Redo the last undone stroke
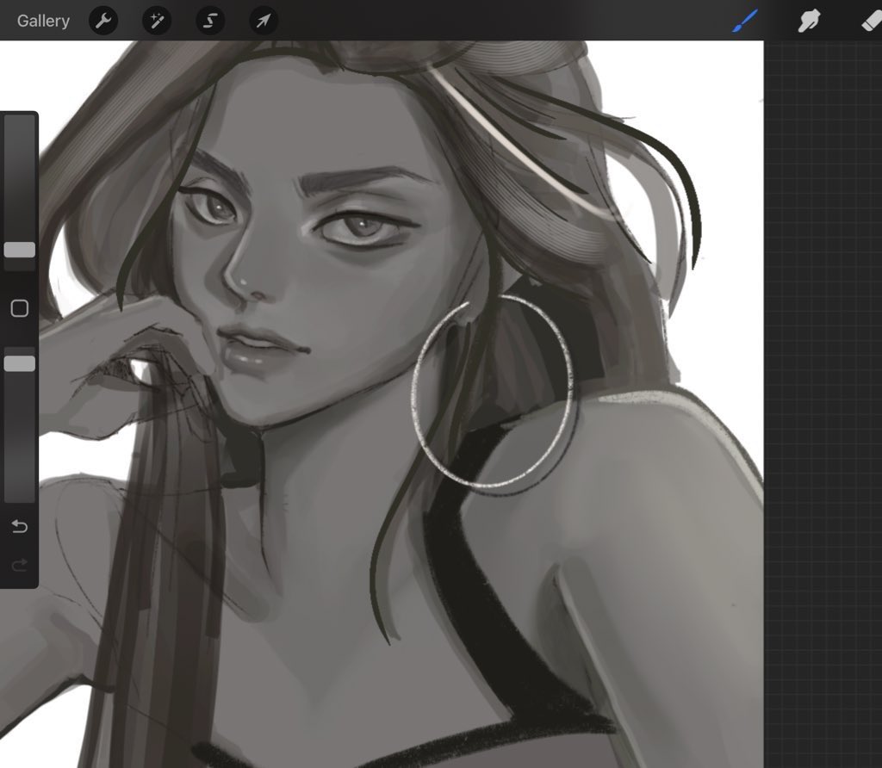Screen dimensions: 882x768 click(20, 565)
